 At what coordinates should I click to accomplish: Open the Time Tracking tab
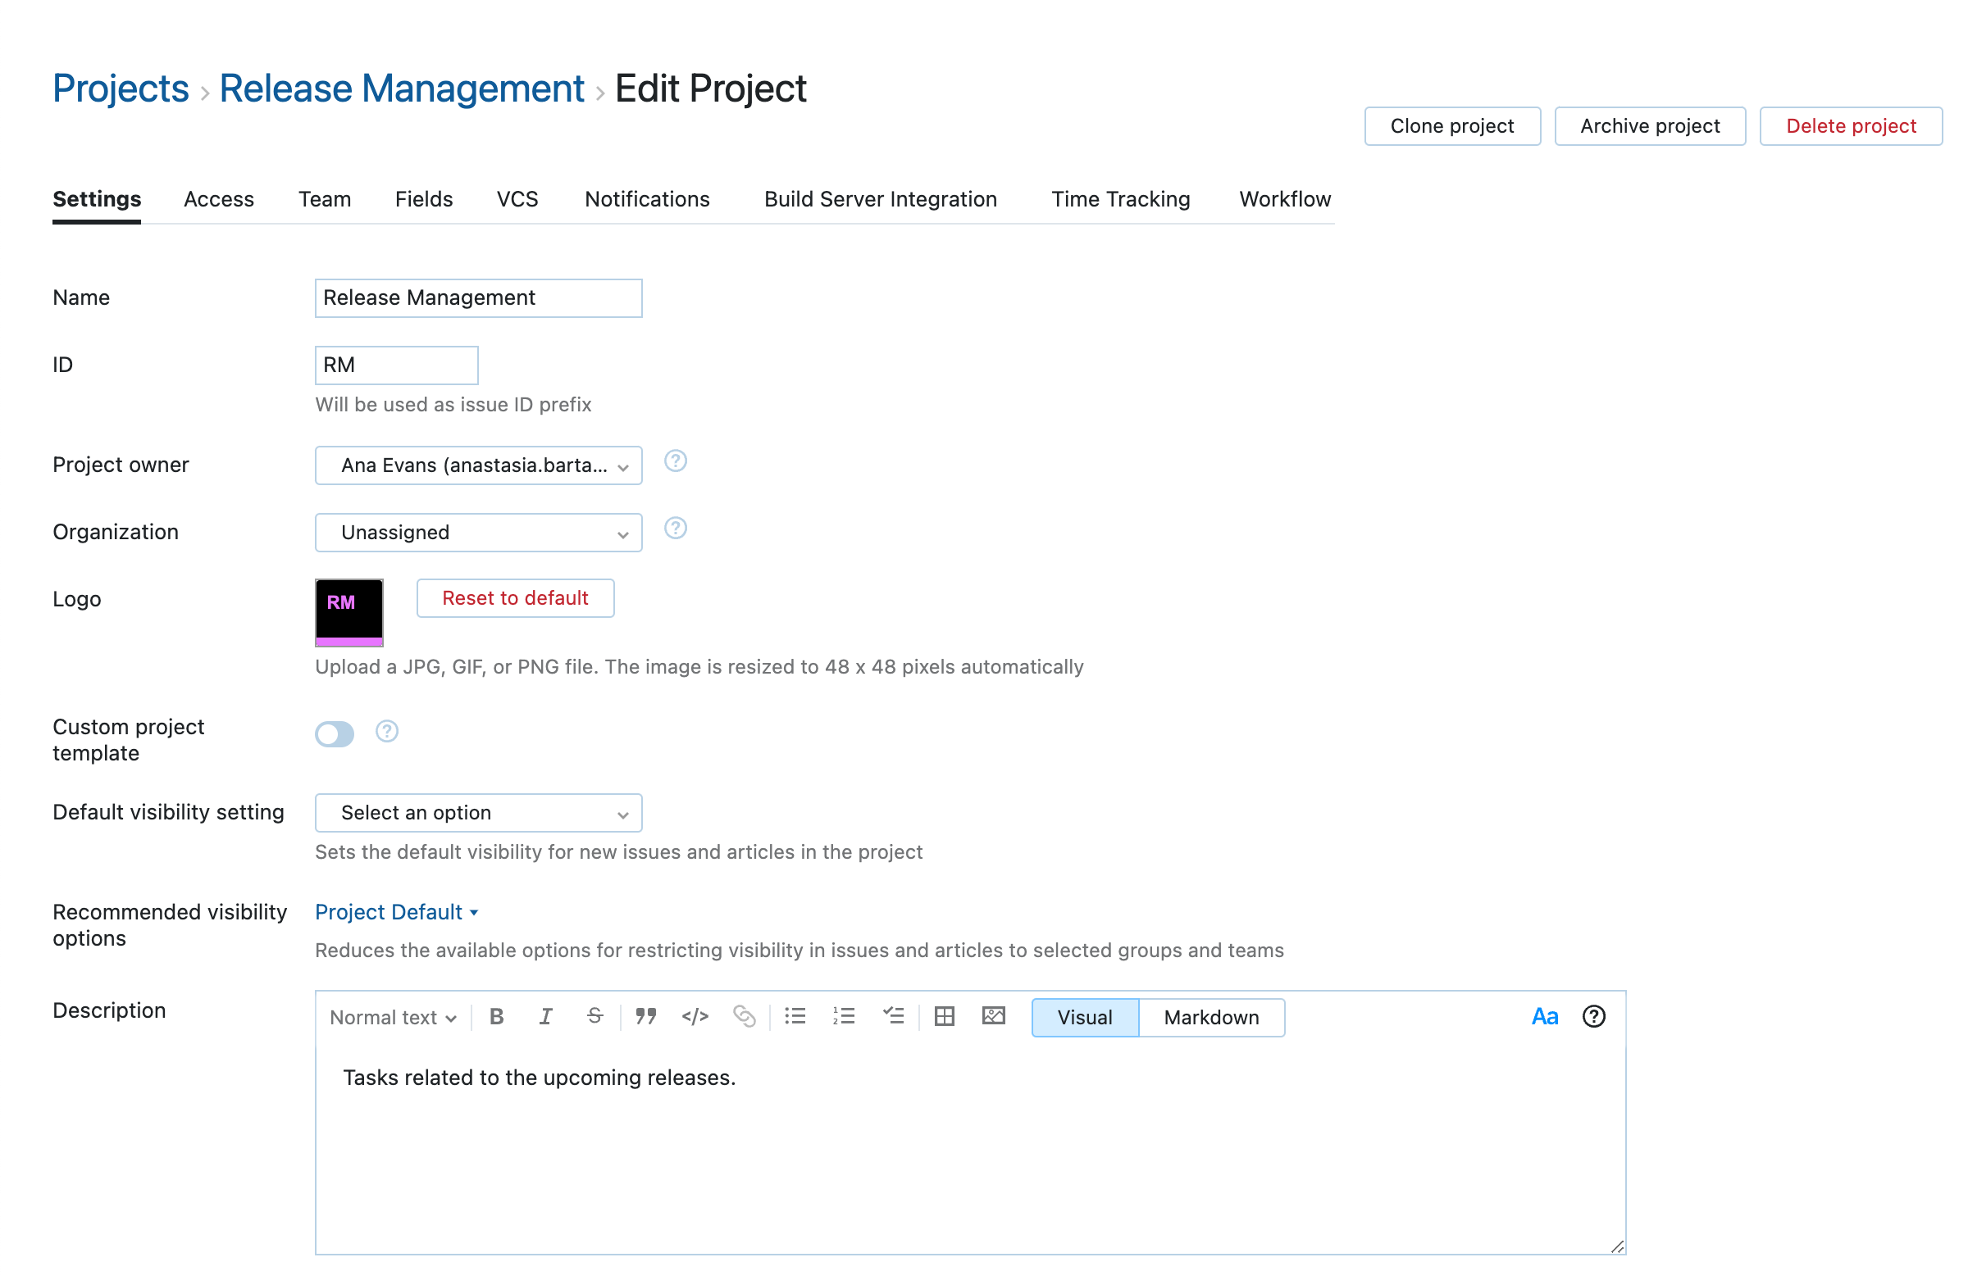(x=1120, y=199)
